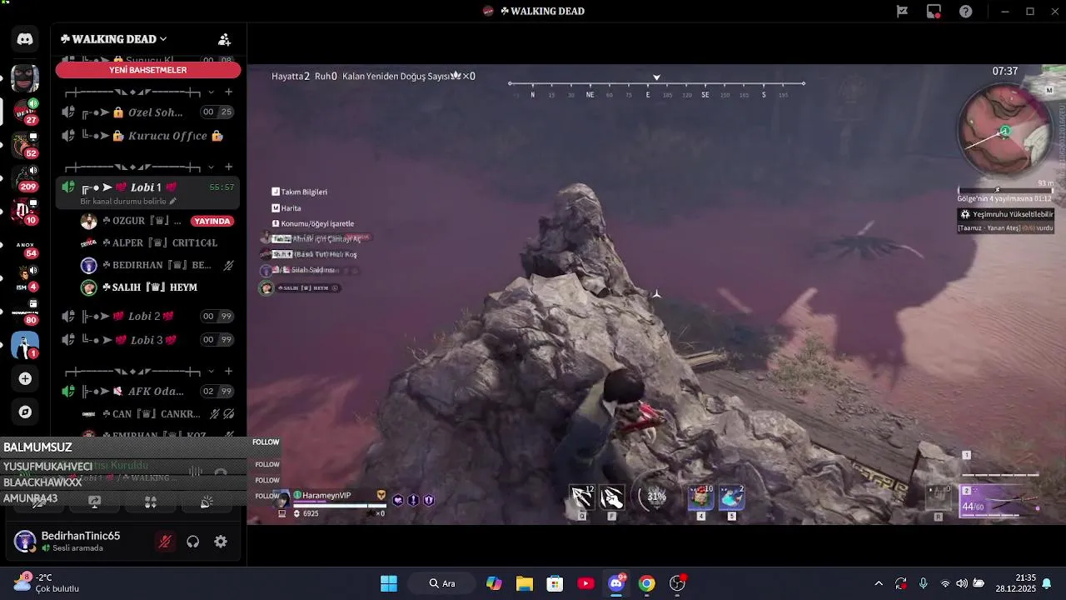Toggle deafen headphones in user panel
This screenshot has height=600, width=1066.
tap(193, 542)
